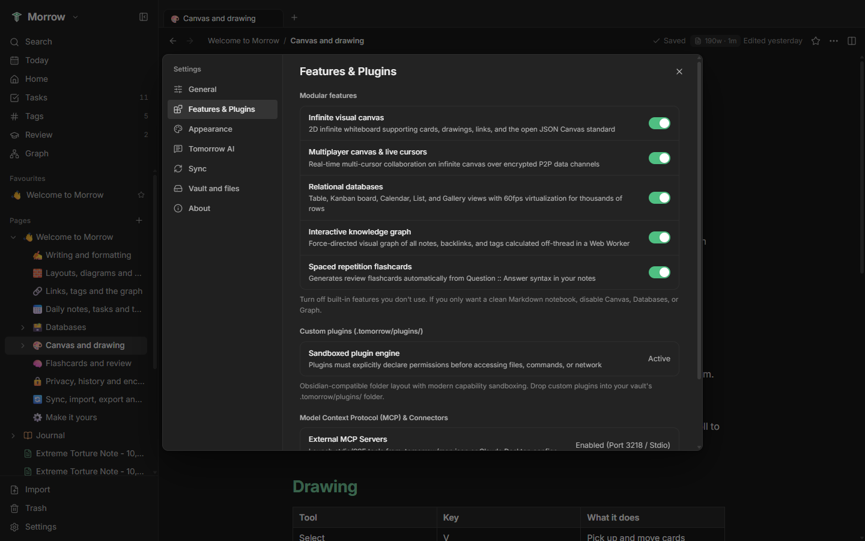
Task: Click the Import file icon
Action: click(x=14, y=489)
